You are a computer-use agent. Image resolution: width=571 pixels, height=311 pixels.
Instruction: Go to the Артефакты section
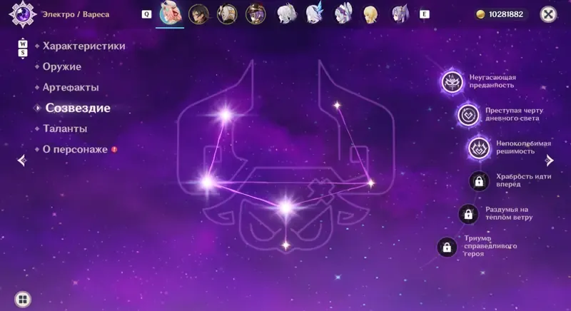71,87
